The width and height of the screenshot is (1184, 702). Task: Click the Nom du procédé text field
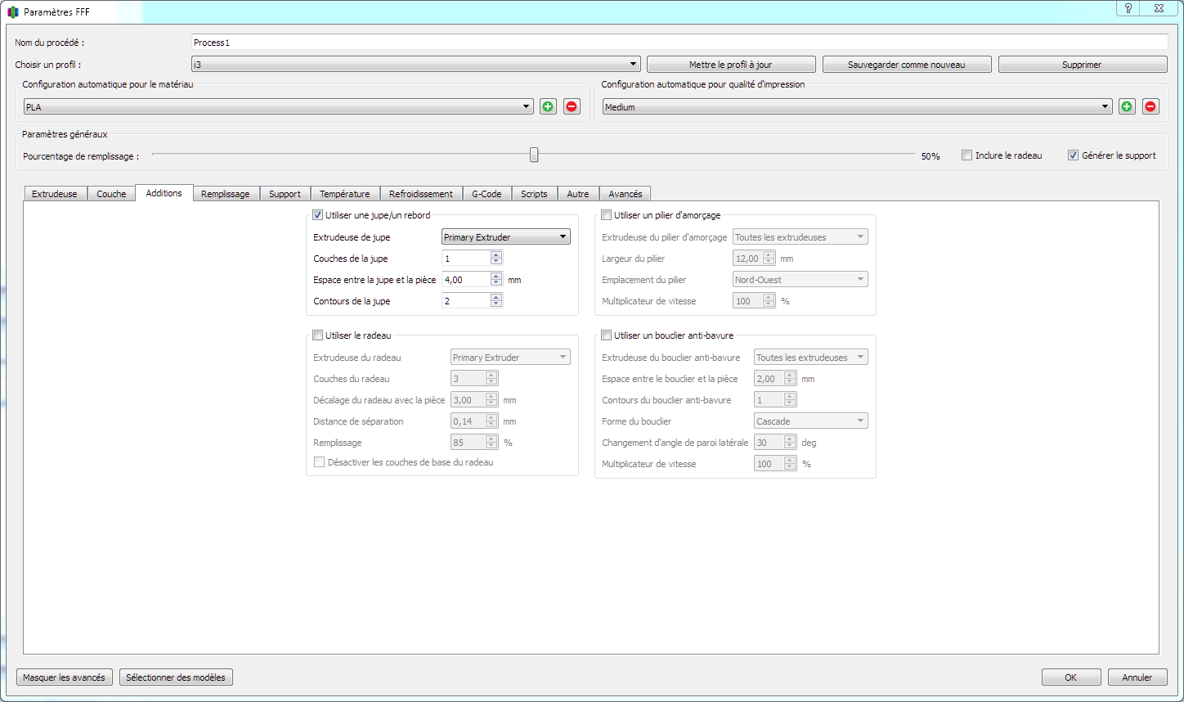(x=679, y=43)
